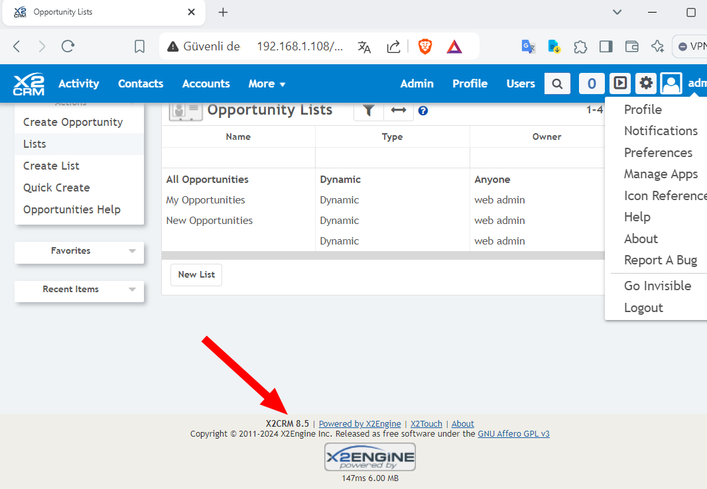Viewport: 707px width, 489px height.
Task: Click the play box icon in header
Action: point(619,83)
